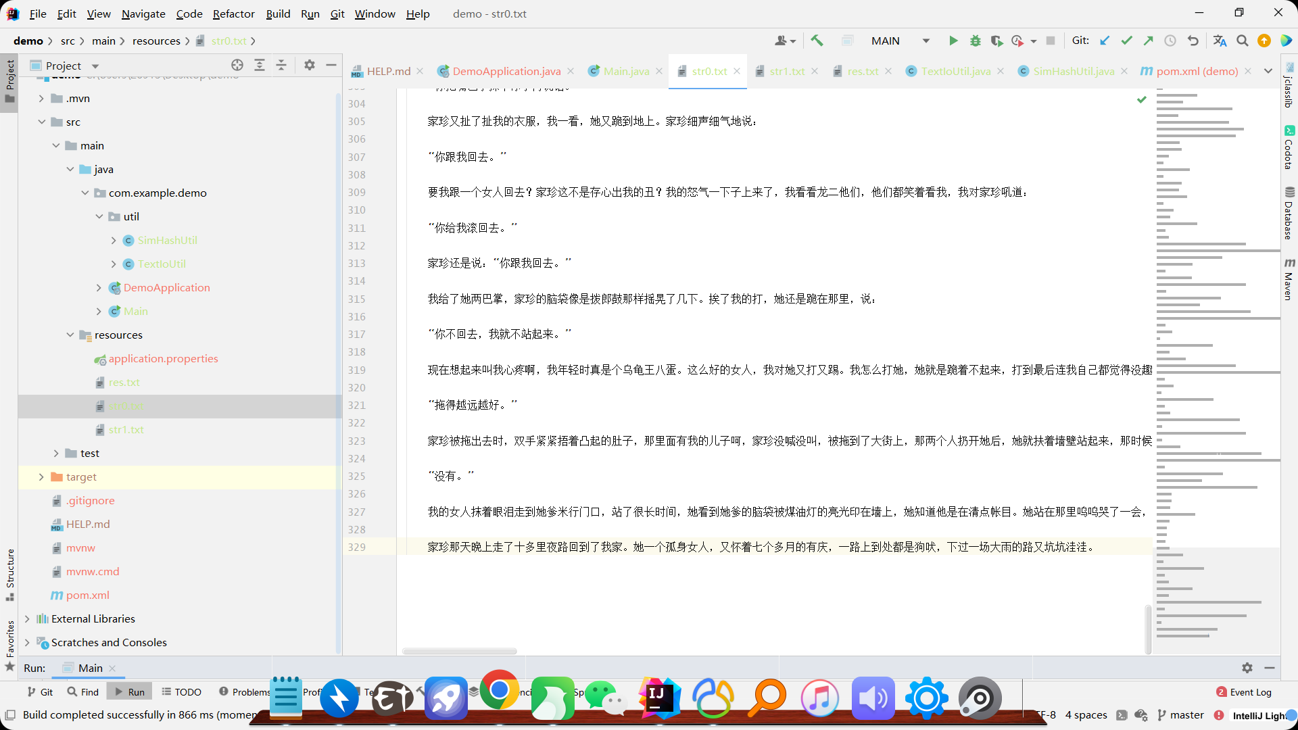
Task: Open the Refactor menu
Action: pos(233,14)
